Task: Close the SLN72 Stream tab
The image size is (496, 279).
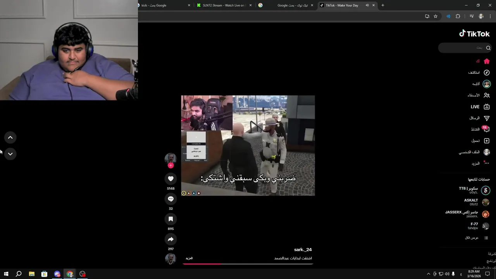Action: (250, 5)
